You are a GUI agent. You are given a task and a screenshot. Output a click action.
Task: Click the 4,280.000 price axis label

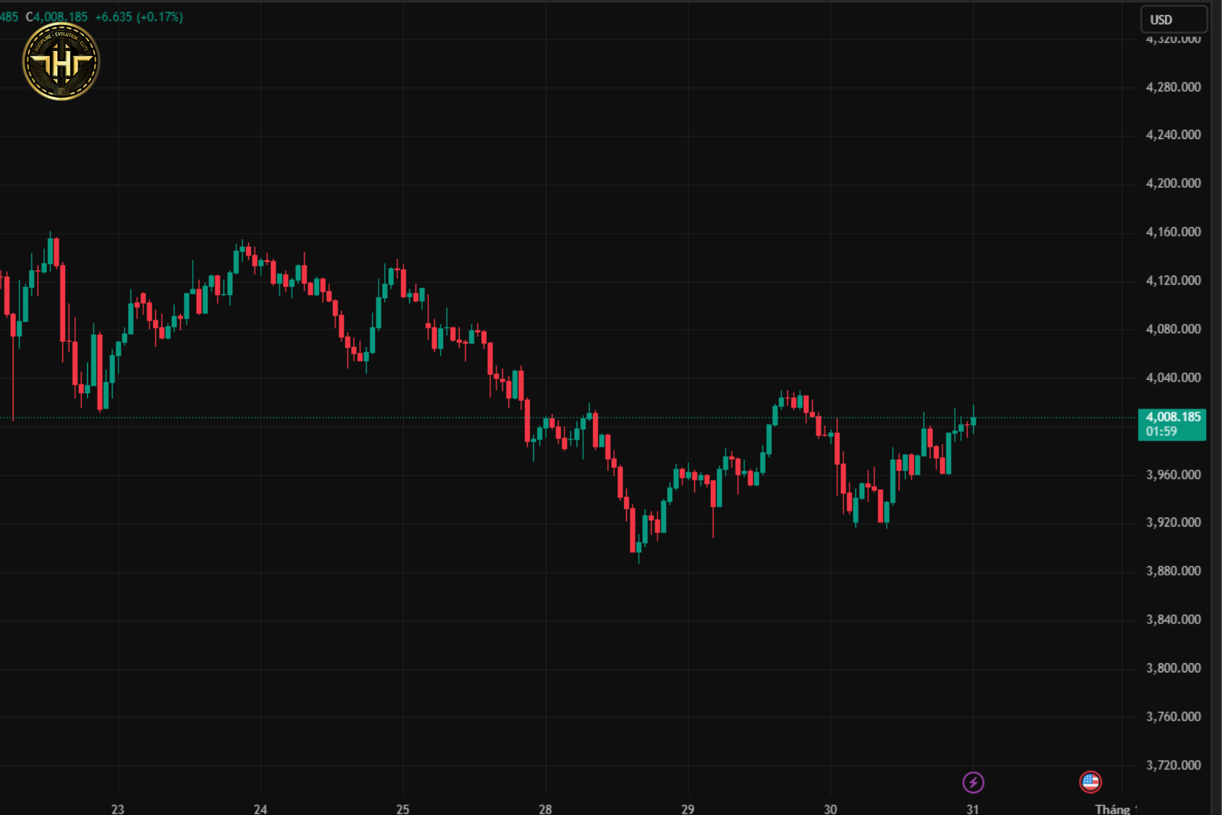coord(1172,87)
